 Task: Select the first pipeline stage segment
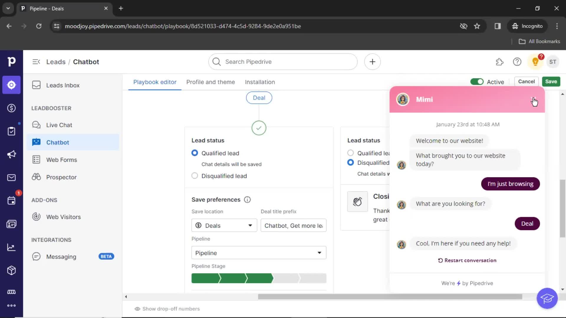pyautogui.click(x=205, y=278)
